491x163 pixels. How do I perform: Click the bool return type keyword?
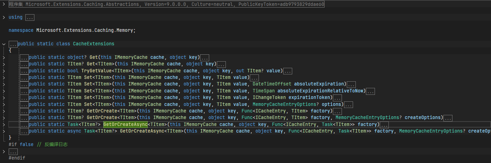[x=73, y=71]
